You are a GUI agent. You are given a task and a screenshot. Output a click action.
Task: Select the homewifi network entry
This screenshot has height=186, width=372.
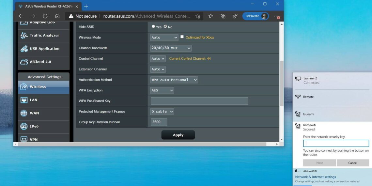(332, 127)
